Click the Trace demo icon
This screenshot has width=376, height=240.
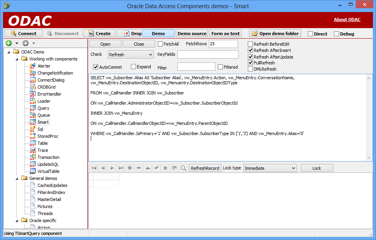[33, 150]
